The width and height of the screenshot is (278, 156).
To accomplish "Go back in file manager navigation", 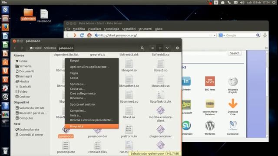I will [x=15, y=48].
